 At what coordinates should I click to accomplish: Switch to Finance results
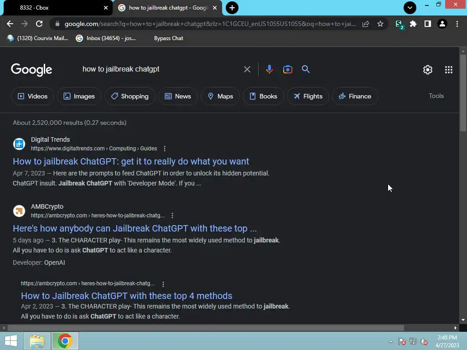pyautogui.click(x=355, y=96)
